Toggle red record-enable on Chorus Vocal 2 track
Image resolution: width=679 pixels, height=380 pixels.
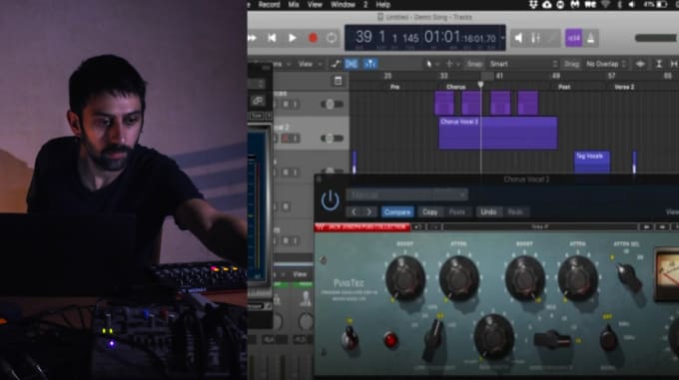coord(285,139)
